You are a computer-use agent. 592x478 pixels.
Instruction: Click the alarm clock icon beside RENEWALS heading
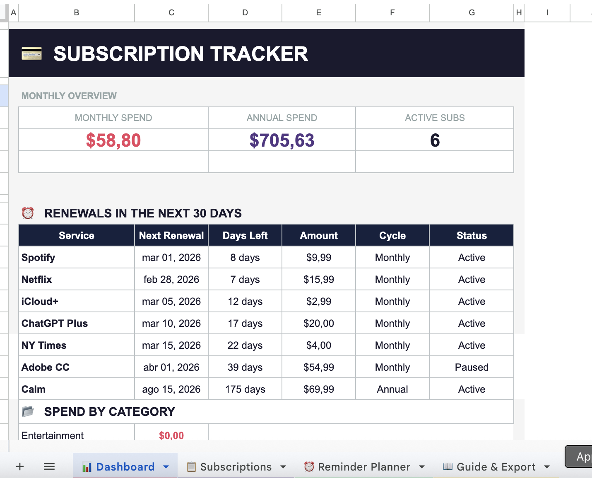tap(27, 213)
